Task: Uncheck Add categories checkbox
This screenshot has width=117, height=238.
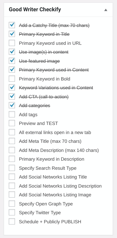Action: pos(12,105)
